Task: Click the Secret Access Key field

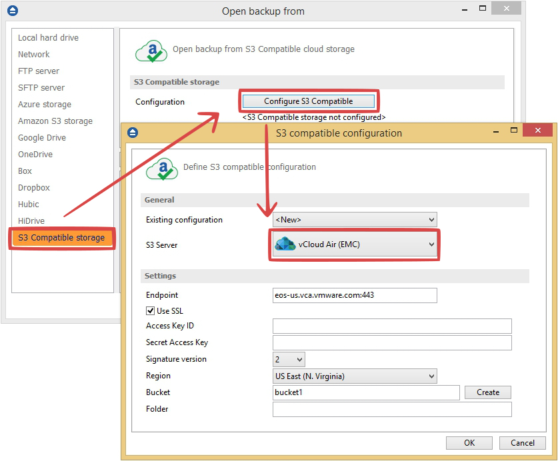Action: pos(392,342)
